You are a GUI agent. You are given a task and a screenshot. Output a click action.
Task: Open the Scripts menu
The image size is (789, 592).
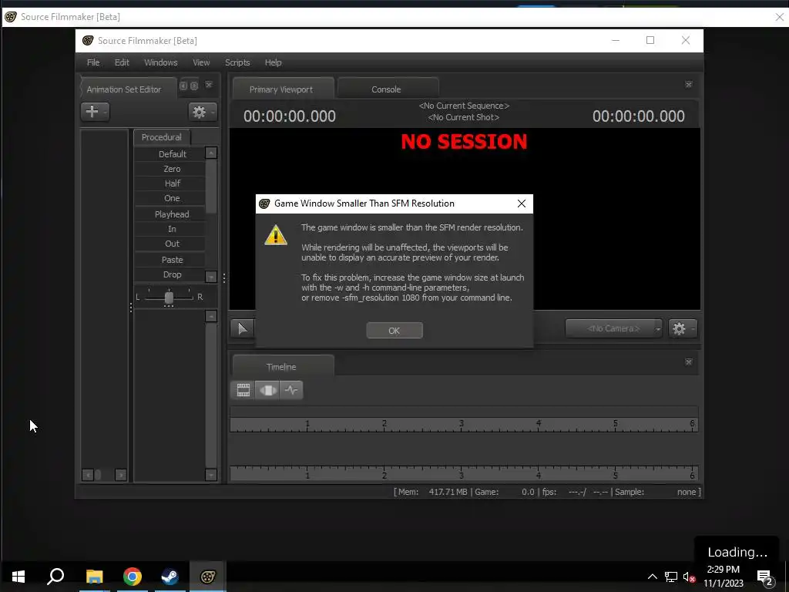point(237,62)
